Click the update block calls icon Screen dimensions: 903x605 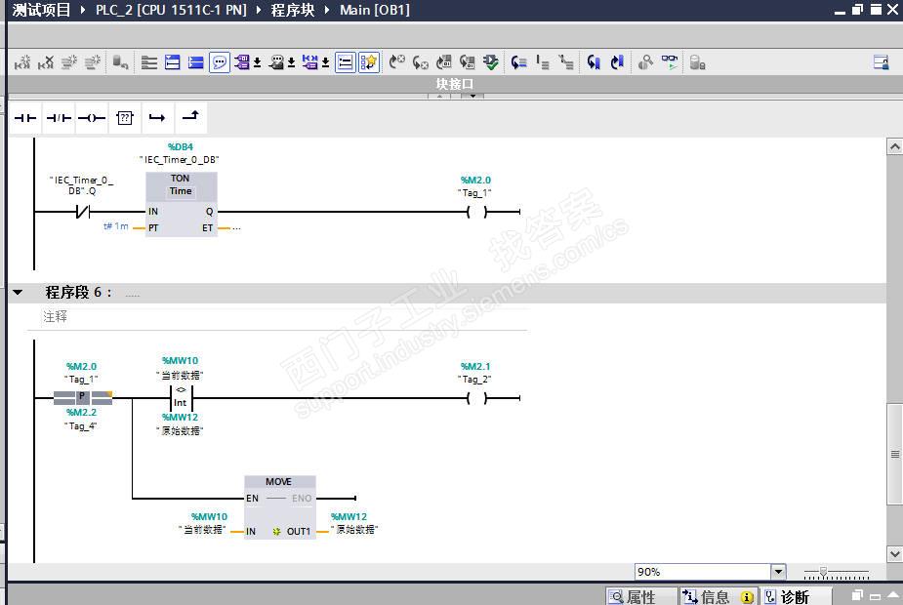[x=443, y=62]
